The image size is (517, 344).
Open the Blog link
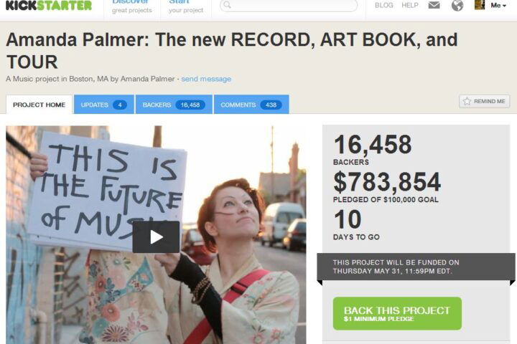tap(383, 5)
